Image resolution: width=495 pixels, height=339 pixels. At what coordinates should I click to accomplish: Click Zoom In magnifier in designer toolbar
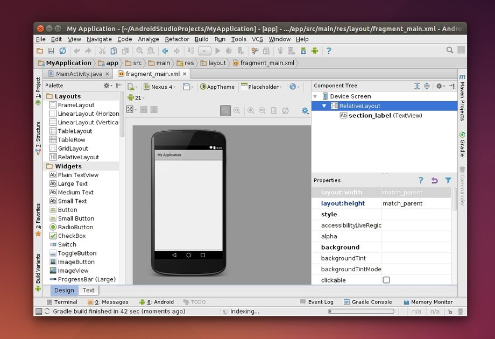tap(251, 110)
